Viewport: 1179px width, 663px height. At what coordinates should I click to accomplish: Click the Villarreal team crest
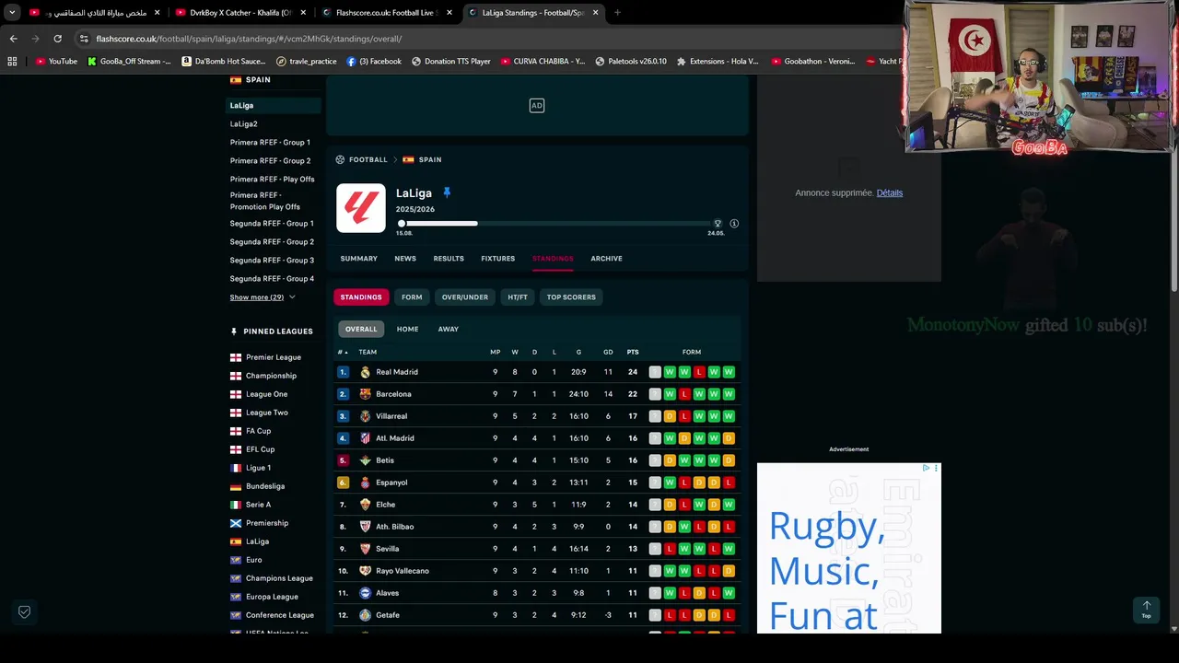(366, 416)
